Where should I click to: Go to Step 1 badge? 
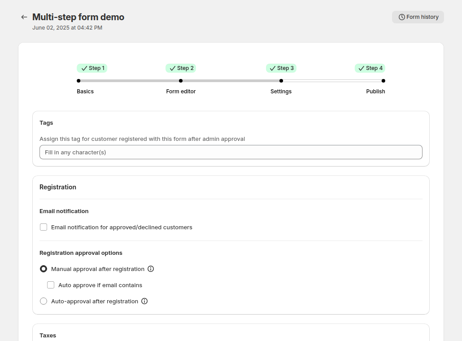(x=92, y=68)
